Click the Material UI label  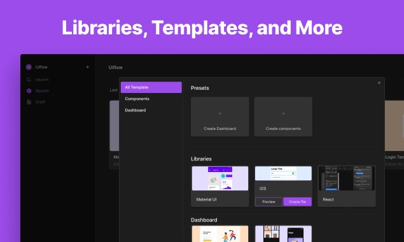point(206,199)
